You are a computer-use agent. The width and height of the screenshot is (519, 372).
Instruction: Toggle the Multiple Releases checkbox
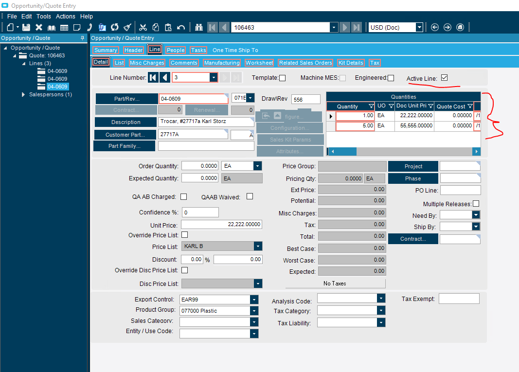click(x=476, y=204)
